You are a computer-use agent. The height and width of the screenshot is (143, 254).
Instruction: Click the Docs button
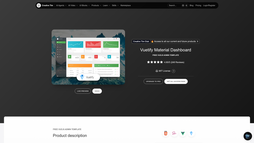coord(97,91)
